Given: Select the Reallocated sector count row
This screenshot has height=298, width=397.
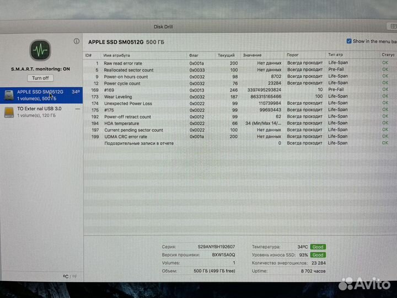Looking at the screenshot, I should click(x=240, y=70).
